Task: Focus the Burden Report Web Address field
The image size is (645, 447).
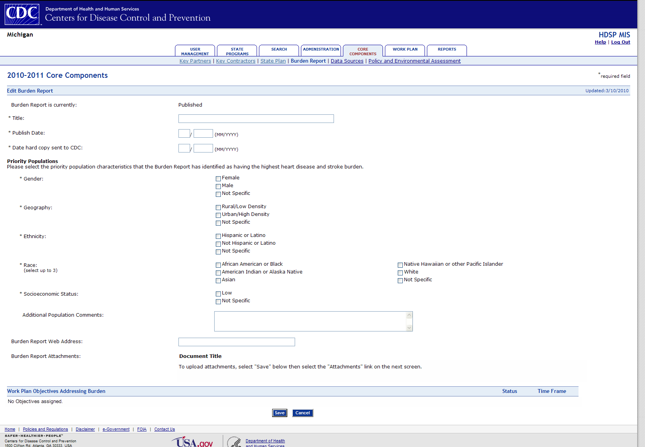Action: 236,342
